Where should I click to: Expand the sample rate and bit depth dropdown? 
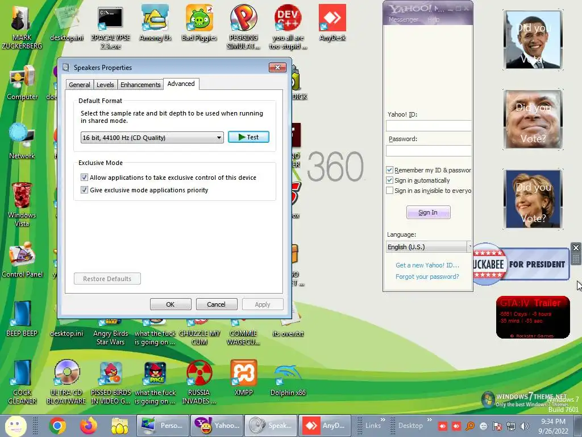point(152,138)
